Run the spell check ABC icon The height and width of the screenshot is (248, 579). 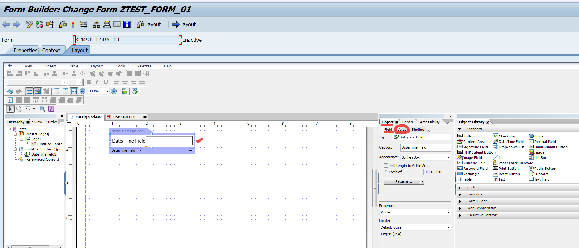[135, 91]
